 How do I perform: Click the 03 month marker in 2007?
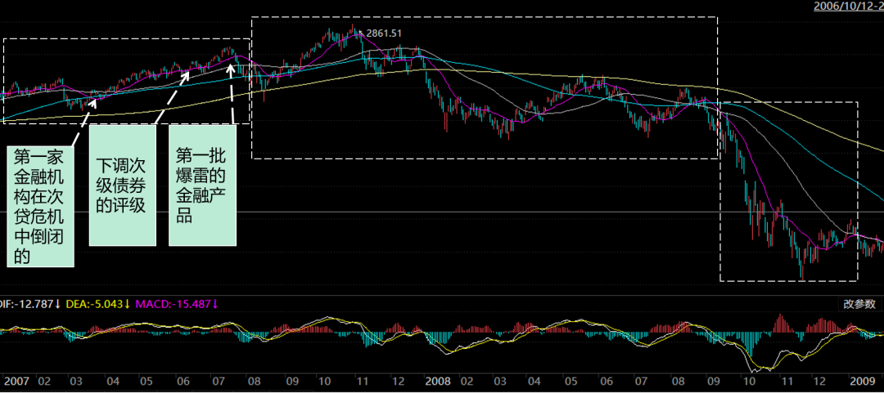(75, 382)
